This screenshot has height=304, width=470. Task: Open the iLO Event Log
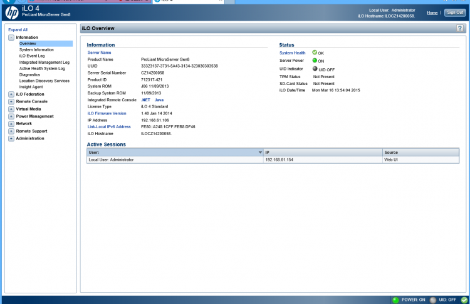coord(32,56)
